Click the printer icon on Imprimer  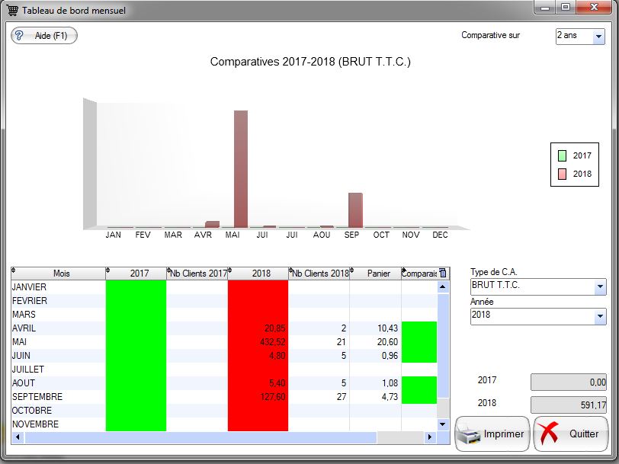[470, 434]
